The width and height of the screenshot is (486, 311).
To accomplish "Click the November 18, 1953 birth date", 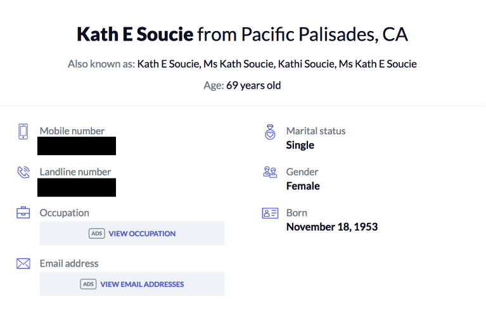I will point(332,227).
